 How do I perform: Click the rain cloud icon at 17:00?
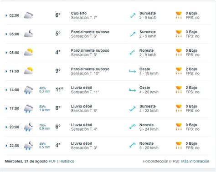click(28, 108)
